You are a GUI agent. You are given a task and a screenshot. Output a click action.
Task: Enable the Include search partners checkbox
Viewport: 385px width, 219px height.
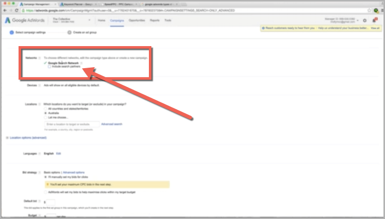[49, 67]
